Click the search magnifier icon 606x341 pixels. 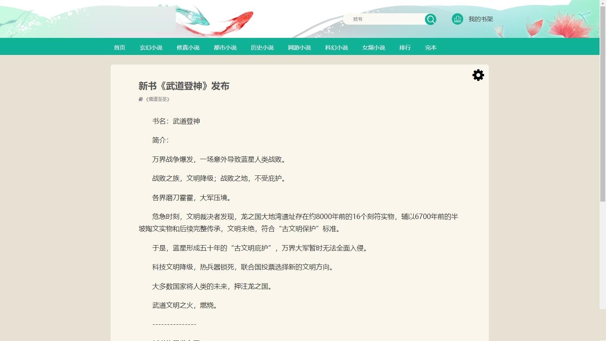431,19
